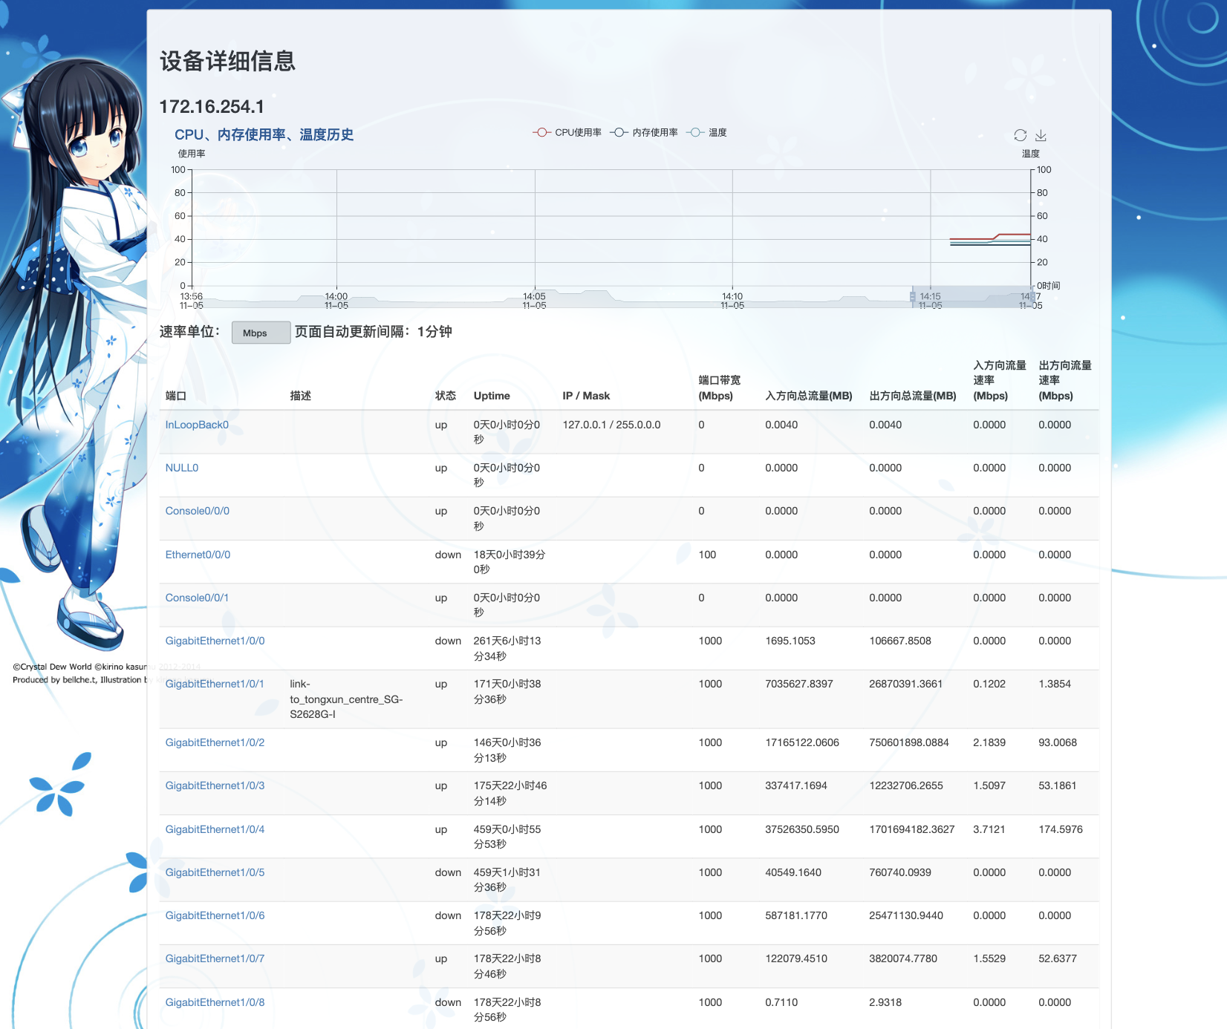Click the IP / Mask column header
Viewport: 1227px width, 1029px height.
pos(586,396)
